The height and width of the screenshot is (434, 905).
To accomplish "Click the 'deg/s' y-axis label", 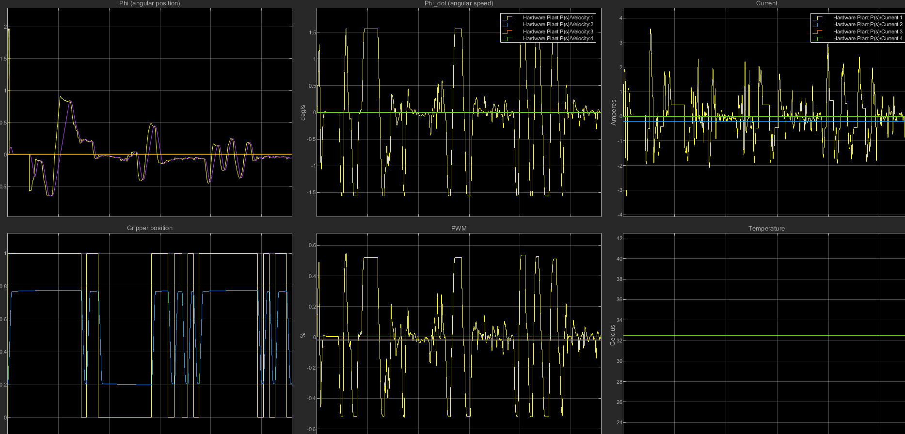I will click(x=303, y=112).
